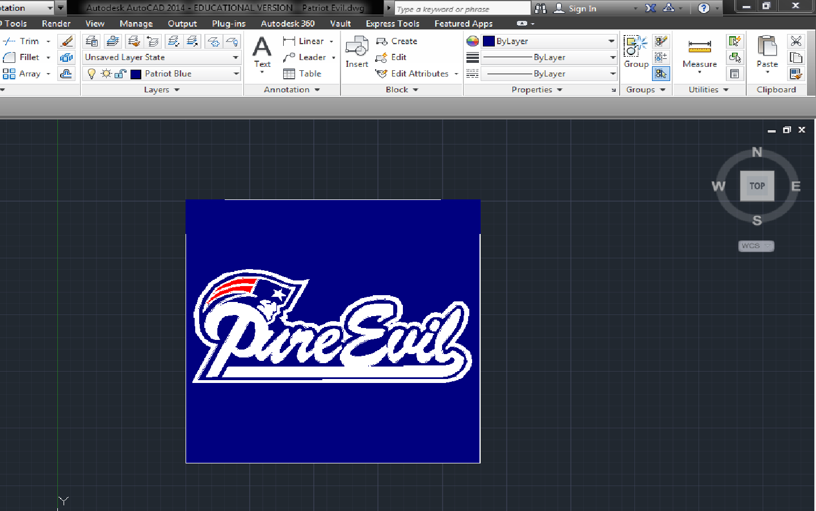Image resolution: width=816 pixels, height=511 pixels.
Task: Open the Output ribbon tab
Action: coord(182,24)
